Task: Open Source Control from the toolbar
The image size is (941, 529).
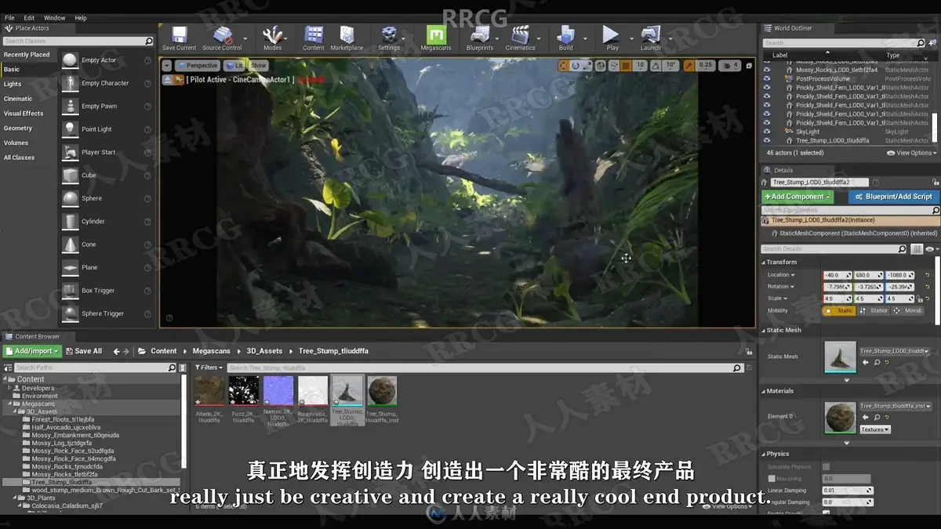Action: (222, 38)
